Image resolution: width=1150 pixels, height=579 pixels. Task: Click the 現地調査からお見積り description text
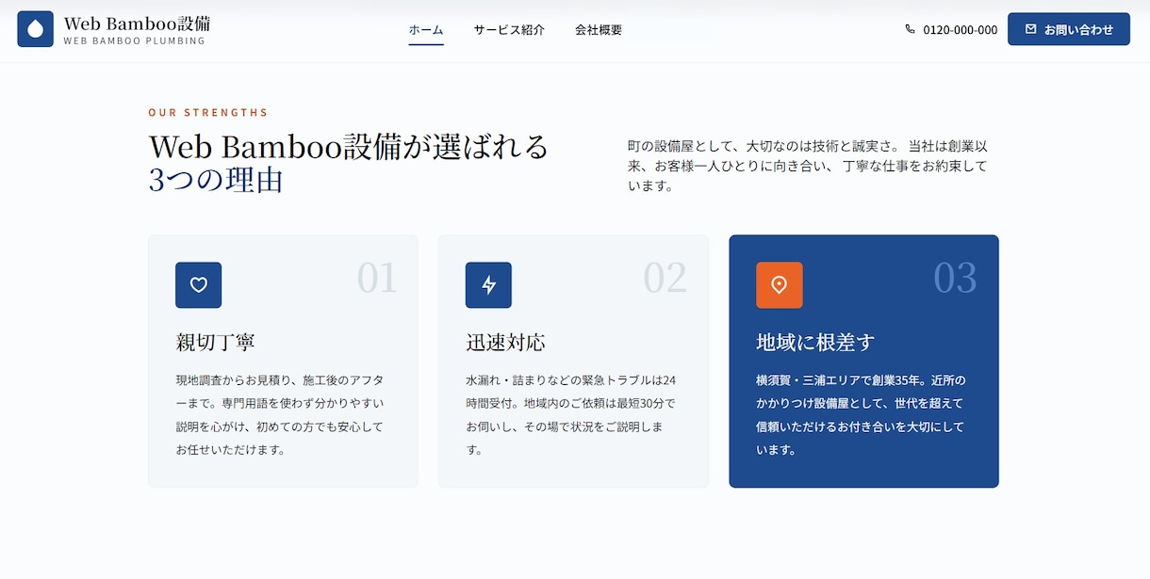[x=280, y=415]
